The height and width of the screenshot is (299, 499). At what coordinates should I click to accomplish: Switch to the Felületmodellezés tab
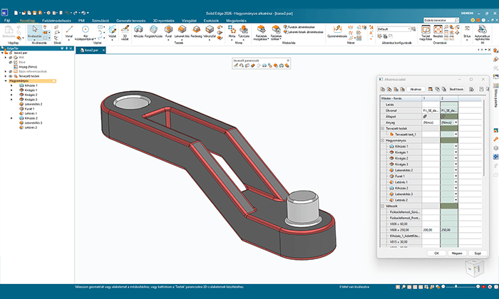55,21
